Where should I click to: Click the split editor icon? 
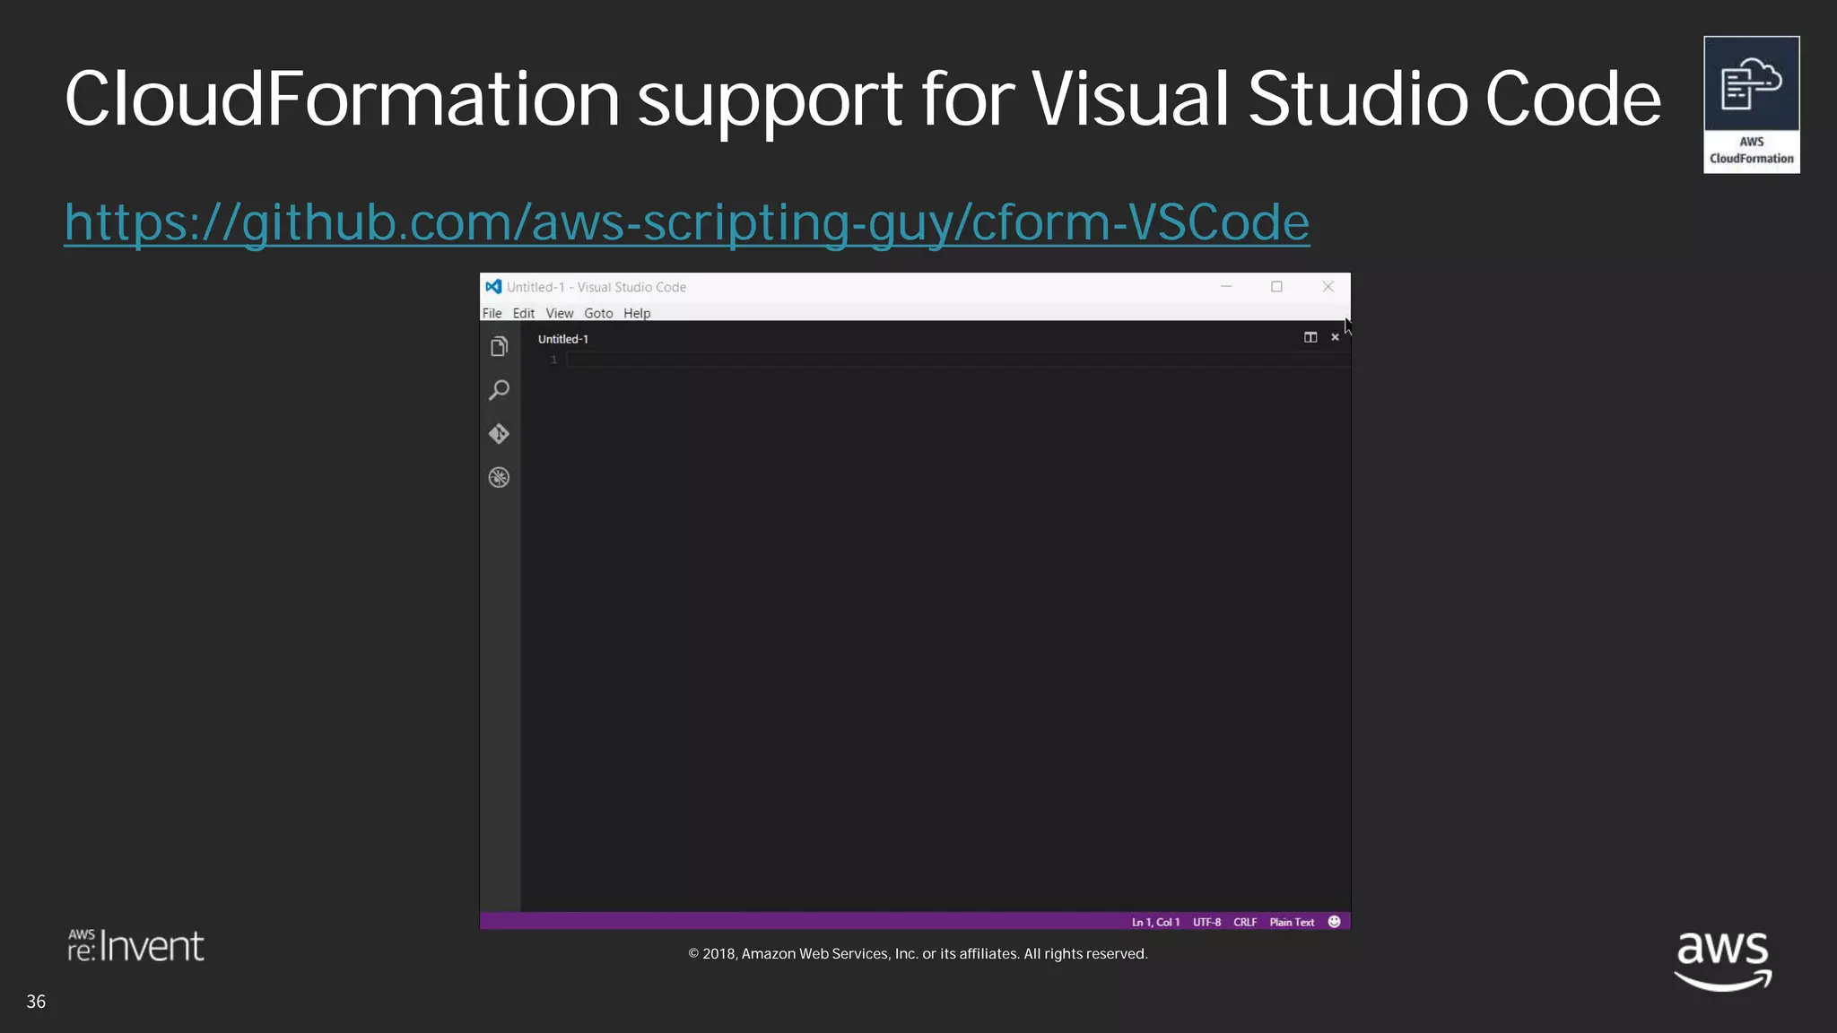pos(1310,337)
